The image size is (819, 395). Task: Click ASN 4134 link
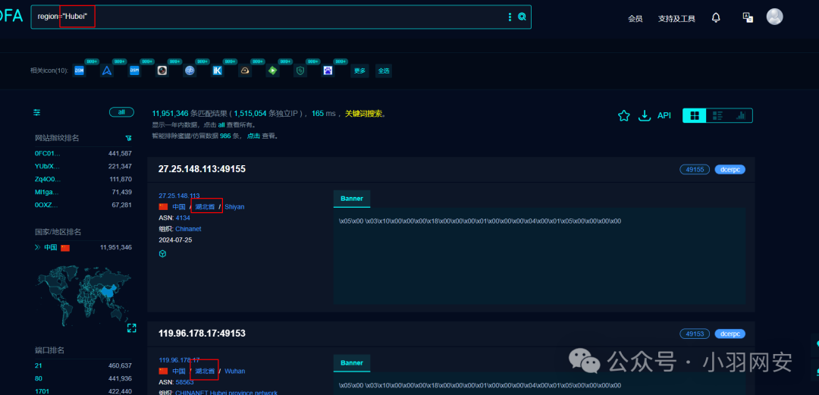(182, 218)
